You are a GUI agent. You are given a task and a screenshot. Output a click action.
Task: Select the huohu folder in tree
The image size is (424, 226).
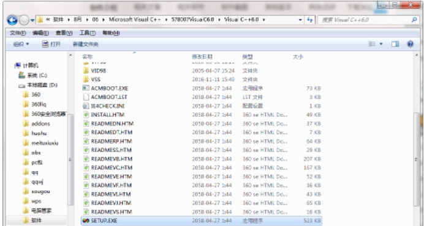(x=34, y=134)
